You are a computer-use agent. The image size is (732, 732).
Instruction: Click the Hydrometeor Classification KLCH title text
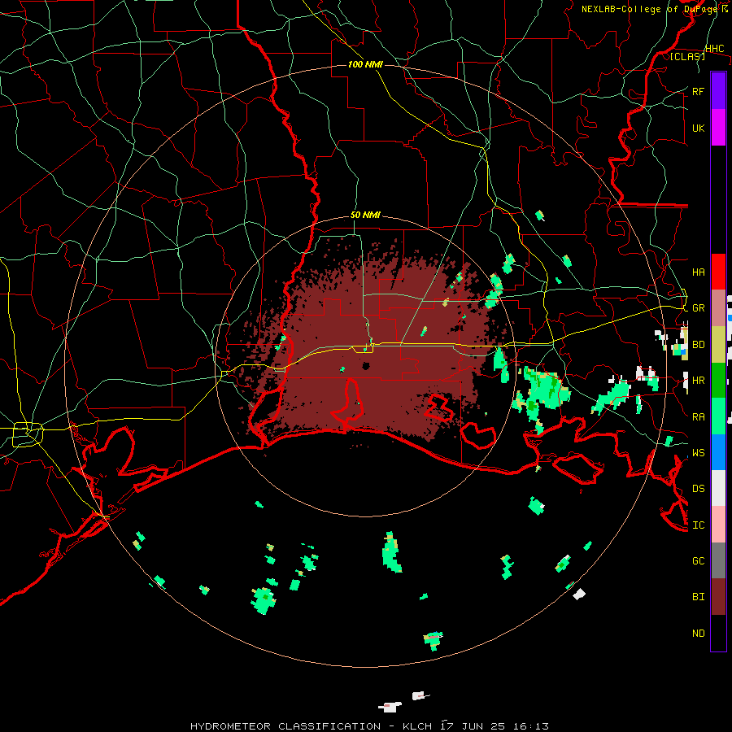(x=369, y=726)
